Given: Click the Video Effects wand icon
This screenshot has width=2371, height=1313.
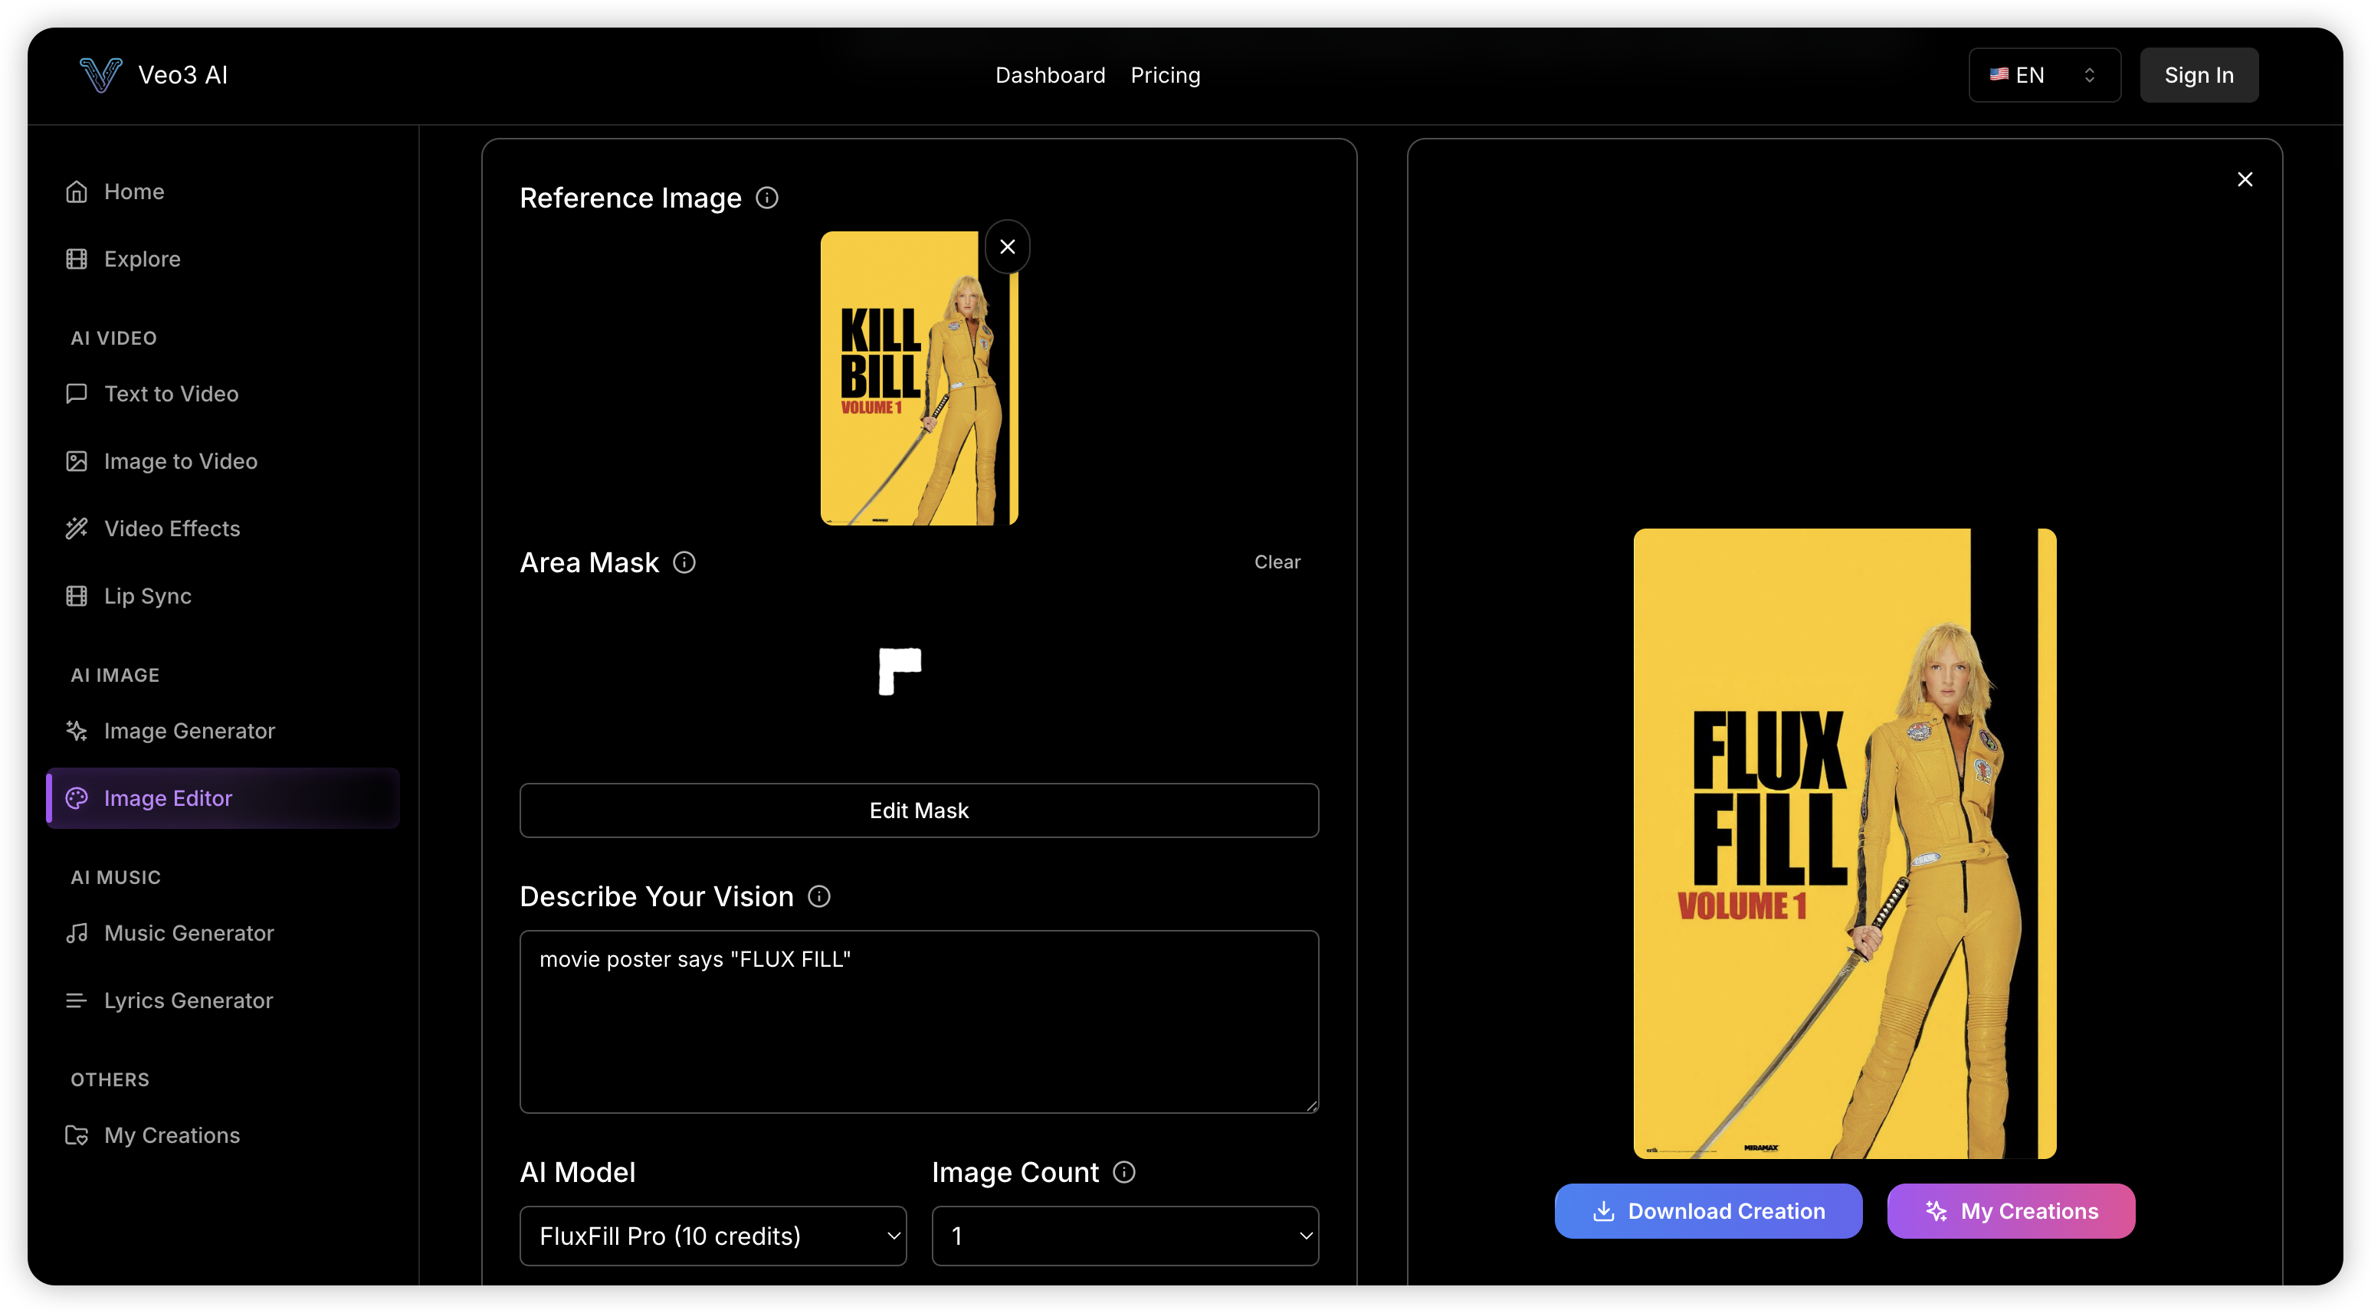Looking at the screenshot, I should 77,528.
